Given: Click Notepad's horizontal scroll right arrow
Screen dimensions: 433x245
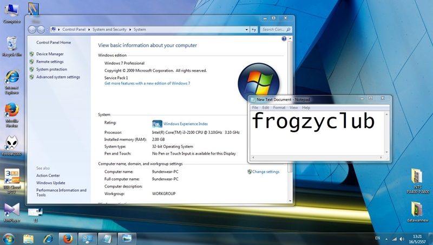Looking at the screenshot, I should (381, 158).
